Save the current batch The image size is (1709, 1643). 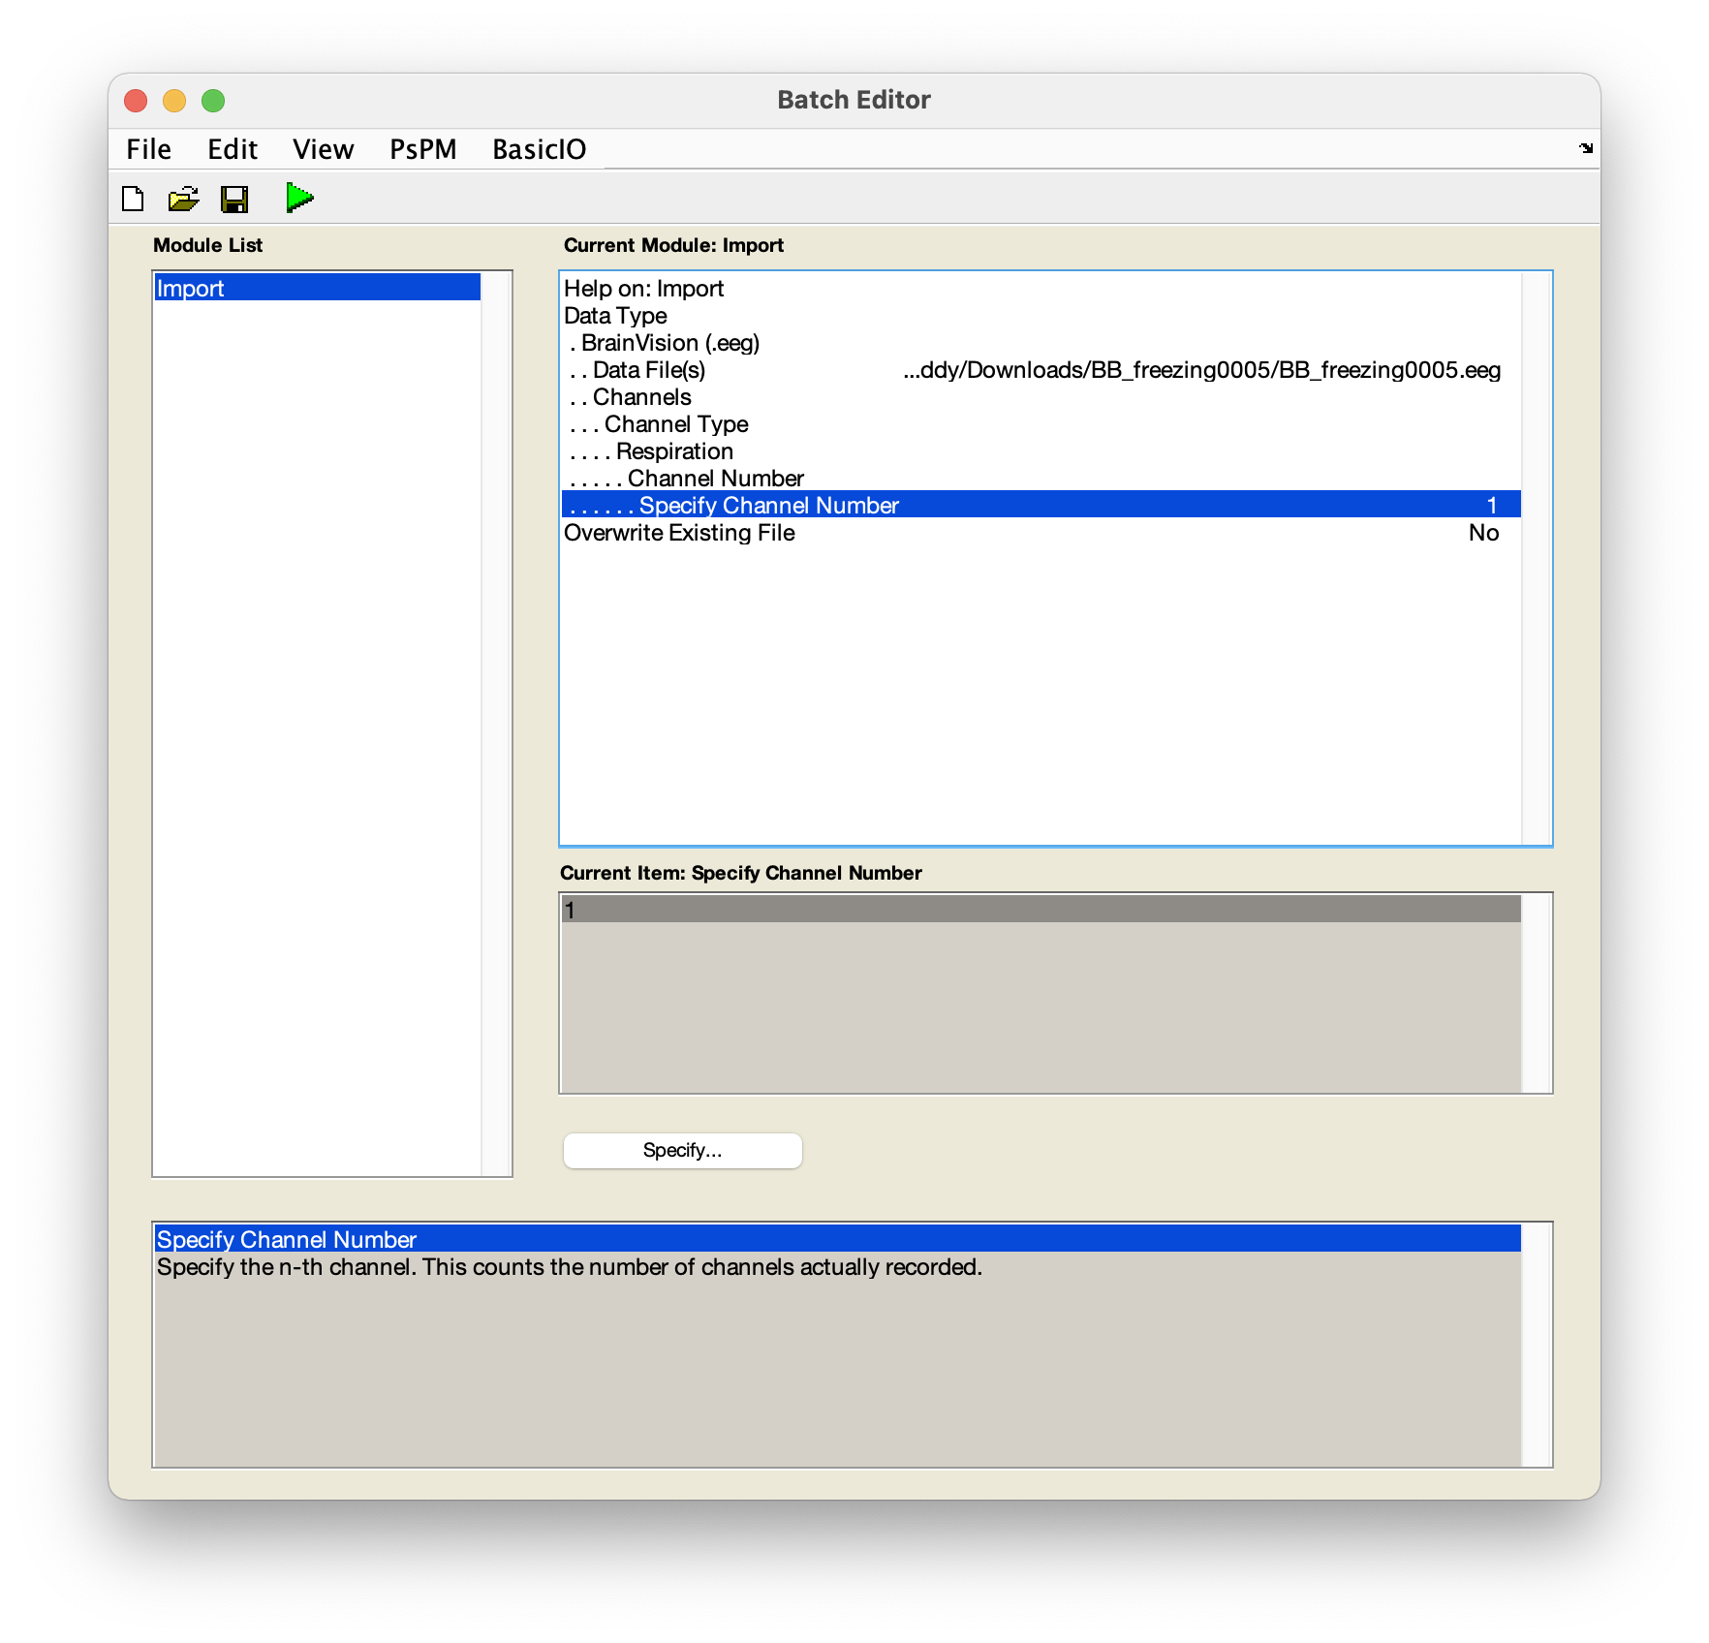point(233,198)
